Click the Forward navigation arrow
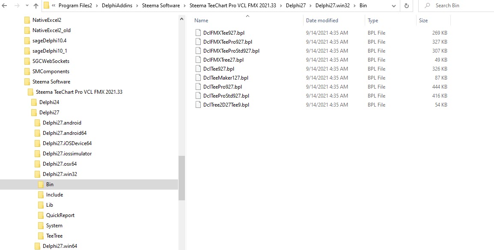The height and width of the screenshot is (250, 494). click(x=17, y=6)
